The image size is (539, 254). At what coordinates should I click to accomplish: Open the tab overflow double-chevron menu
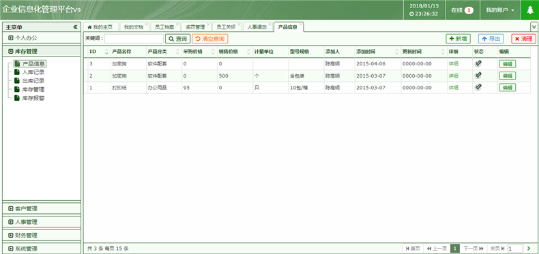[534, 27]
